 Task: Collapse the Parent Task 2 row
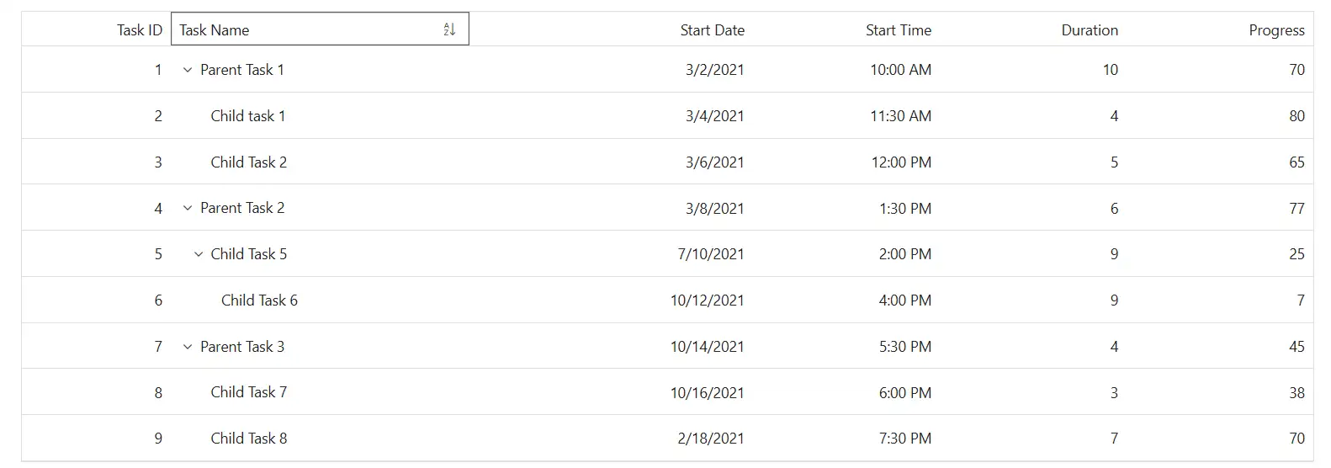point(188,208)
